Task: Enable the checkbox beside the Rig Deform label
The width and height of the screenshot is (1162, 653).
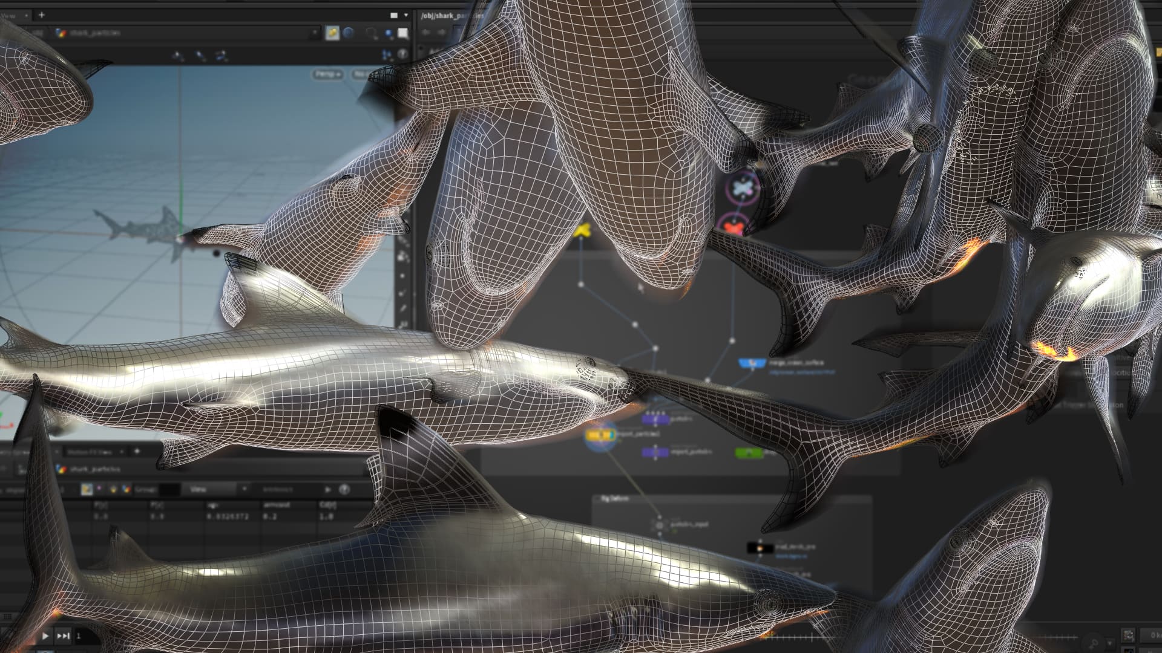Action: [597, 499]
